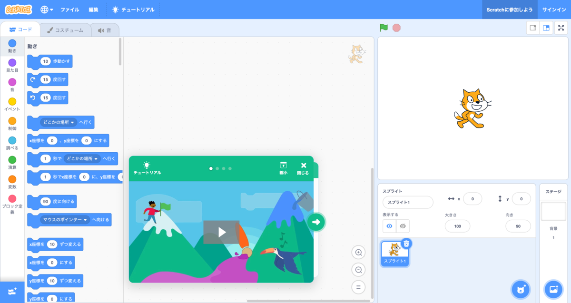Image resolution: width=571 pixels, height=303 pixels.
Task: Select the 制御 block category
Action: coord(12,124)
